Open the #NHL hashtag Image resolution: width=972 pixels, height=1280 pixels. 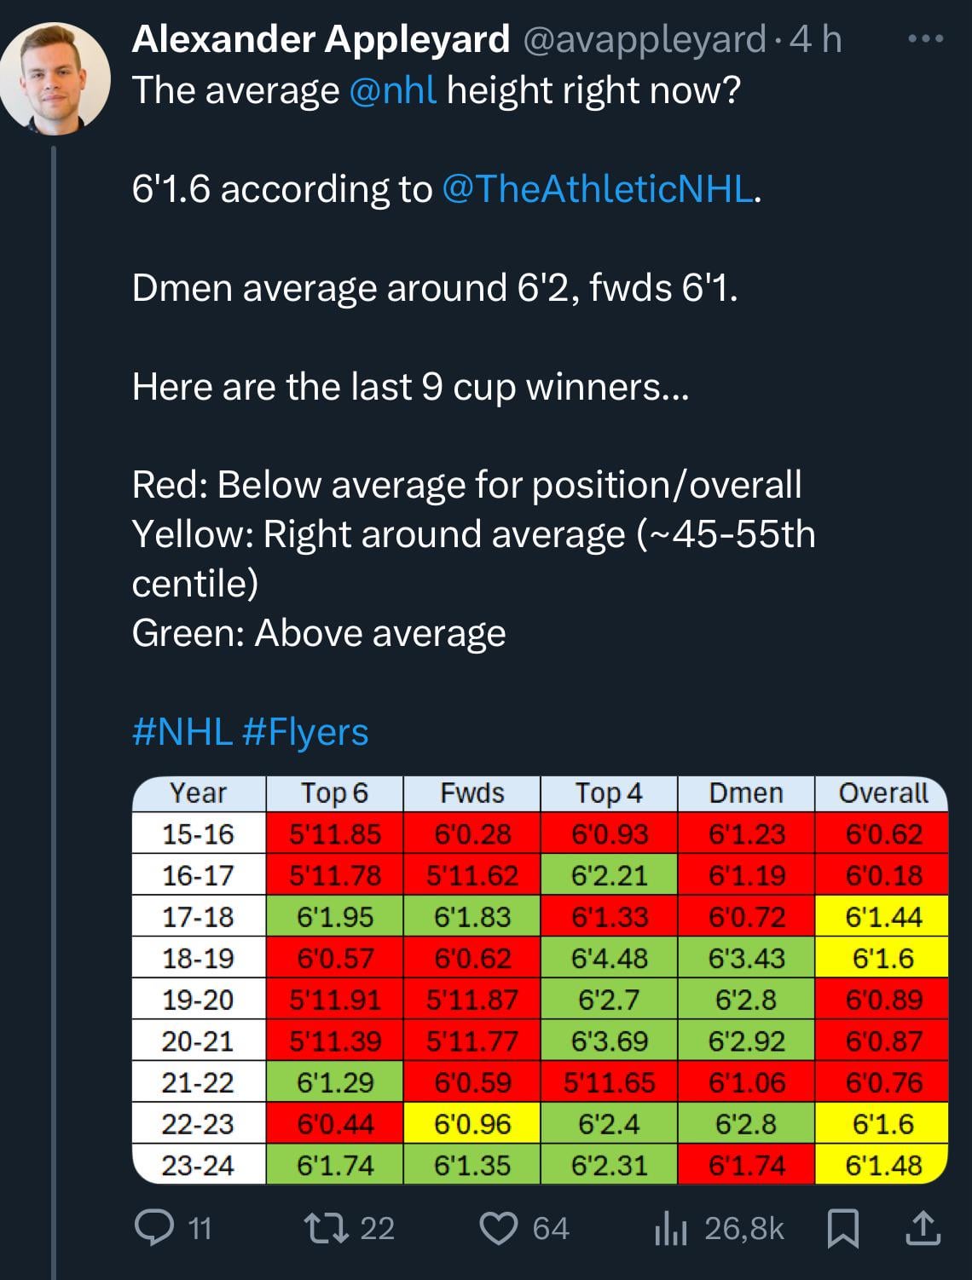click(182, 732)
